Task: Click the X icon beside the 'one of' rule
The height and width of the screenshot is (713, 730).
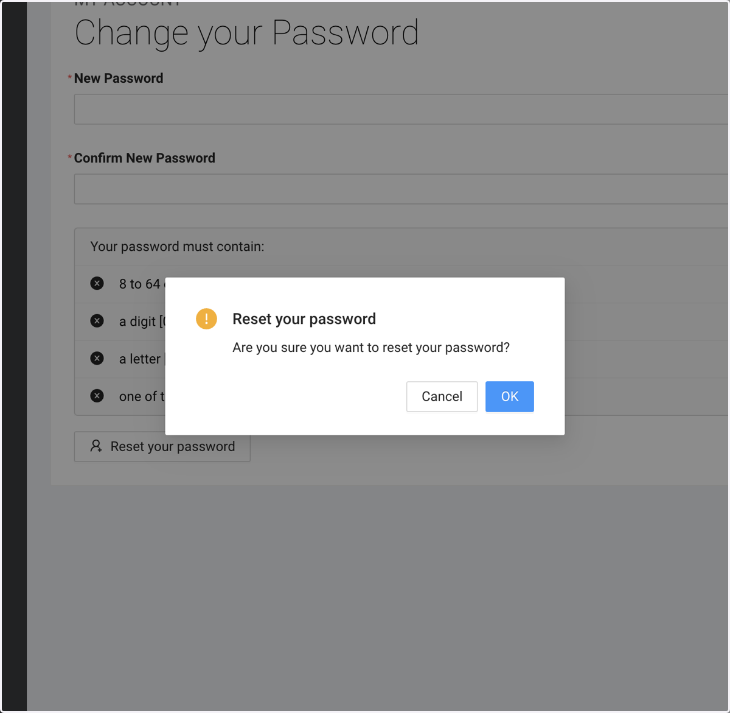Action: pos(97,396)
